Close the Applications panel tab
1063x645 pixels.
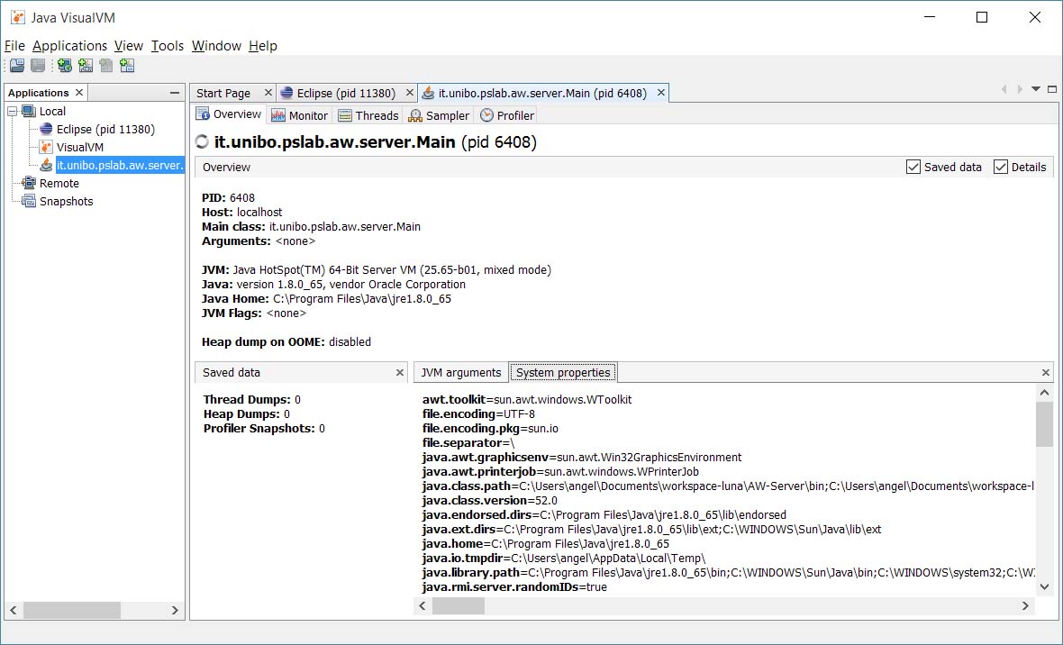[79, 92]
